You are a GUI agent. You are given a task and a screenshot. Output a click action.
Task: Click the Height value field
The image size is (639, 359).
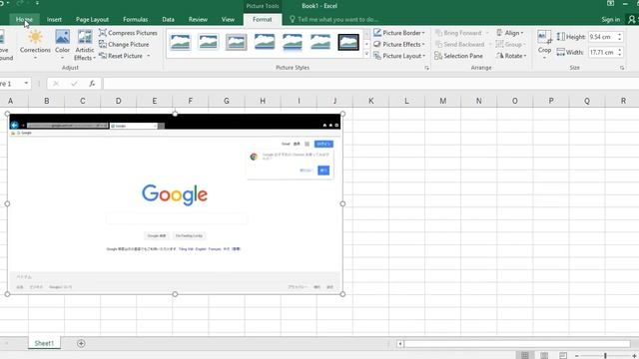(602, 37)
